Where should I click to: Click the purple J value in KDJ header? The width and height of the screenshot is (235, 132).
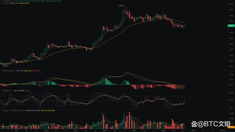(28, 91)
